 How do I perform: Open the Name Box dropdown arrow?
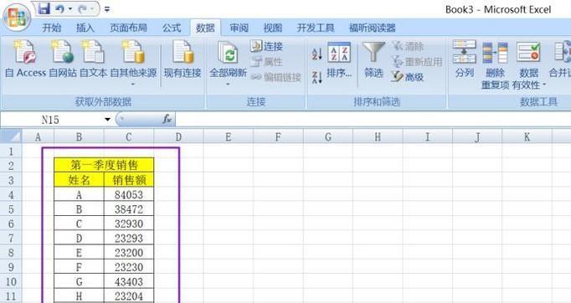click(x=107, y=120)
